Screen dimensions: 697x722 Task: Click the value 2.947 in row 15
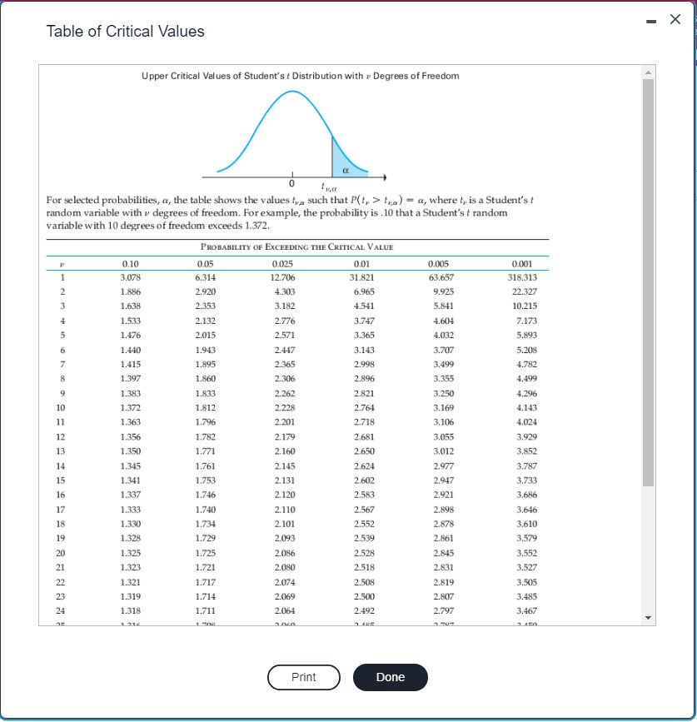[443, 481]
